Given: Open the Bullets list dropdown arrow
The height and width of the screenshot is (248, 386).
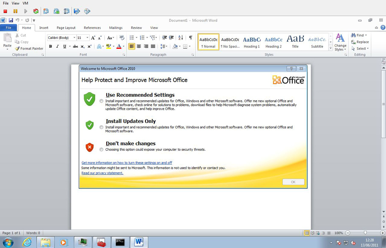Looking at the screenshot, I should tap(137, 38).
